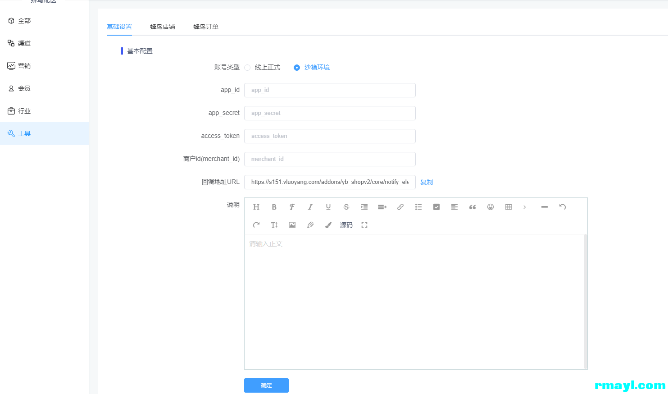The height and width of the screenshot is (394, 668).
Task: Open the line height tool
Action: 382,207
